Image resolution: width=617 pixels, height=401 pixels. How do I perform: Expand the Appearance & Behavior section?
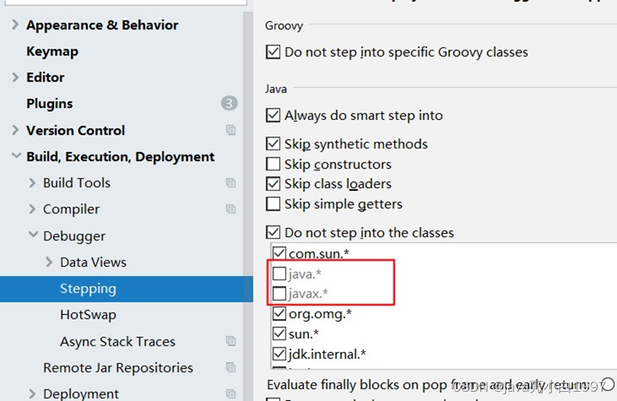[x=16, y=25]
